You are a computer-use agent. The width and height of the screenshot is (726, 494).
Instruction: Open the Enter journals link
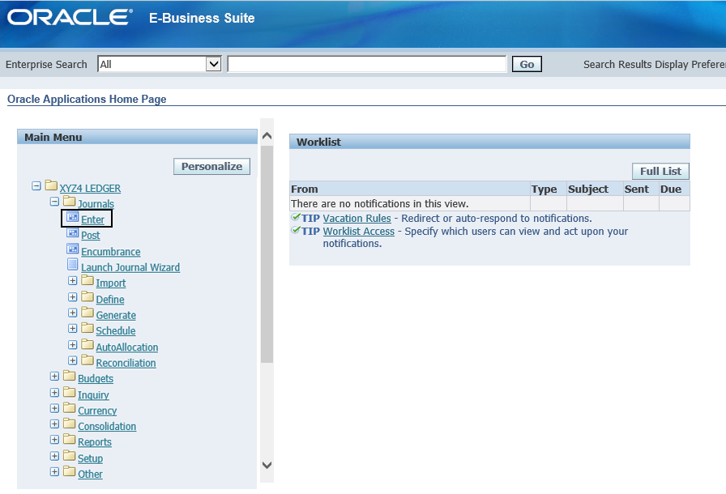92,219
